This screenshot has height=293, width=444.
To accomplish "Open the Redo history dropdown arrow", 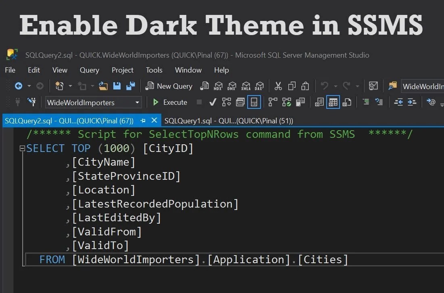I will tap(357, 86).
